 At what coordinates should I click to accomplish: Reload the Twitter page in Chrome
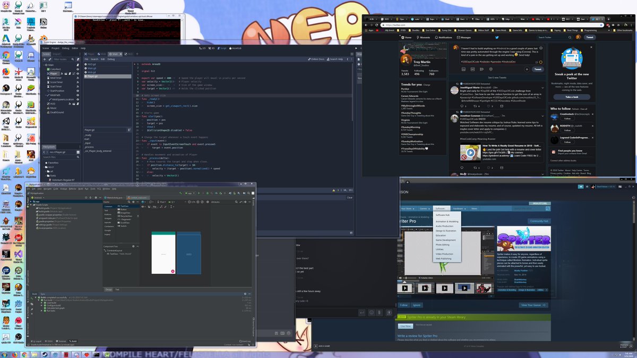(377, 25)
